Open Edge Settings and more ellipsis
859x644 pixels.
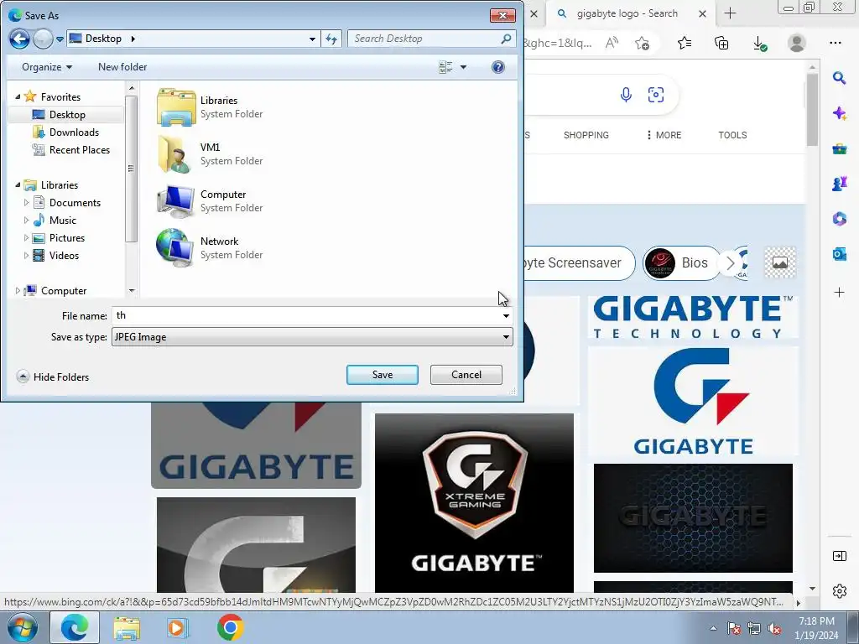coord(835,43)
